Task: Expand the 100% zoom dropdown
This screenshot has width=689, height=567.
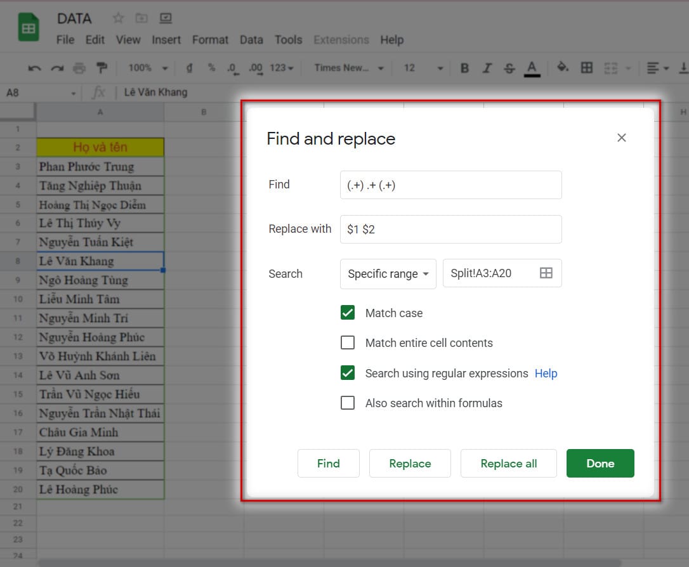Action: tap(148, 68)
